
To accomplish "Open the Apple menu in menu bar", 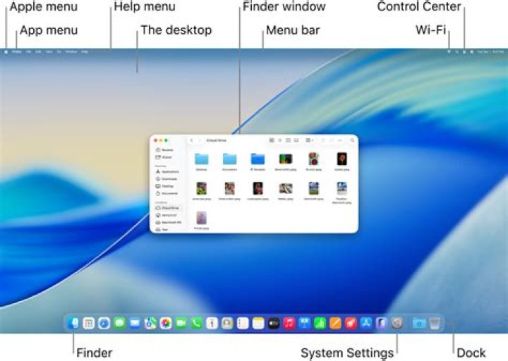I will (6, 51).
